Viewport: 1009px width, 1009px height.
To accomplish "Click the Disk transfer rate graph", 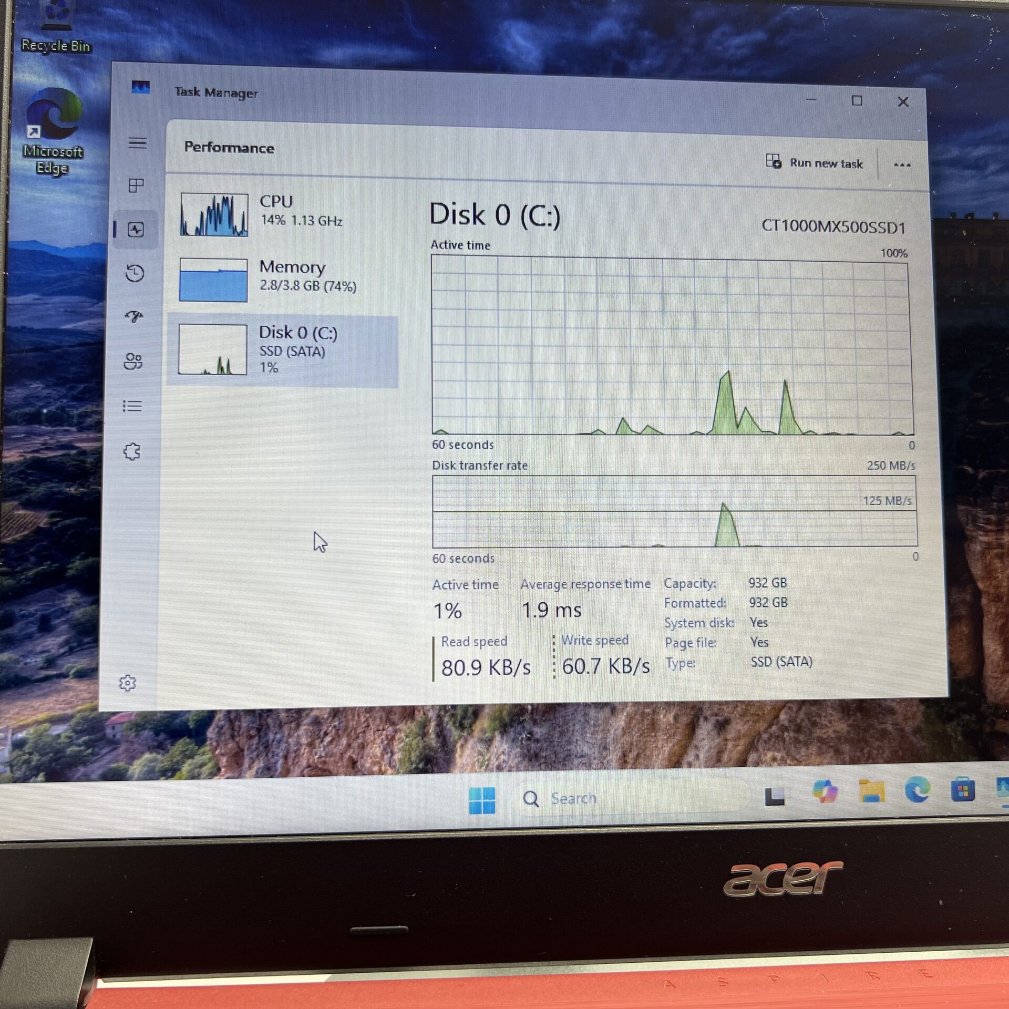I will click(673, 512).
